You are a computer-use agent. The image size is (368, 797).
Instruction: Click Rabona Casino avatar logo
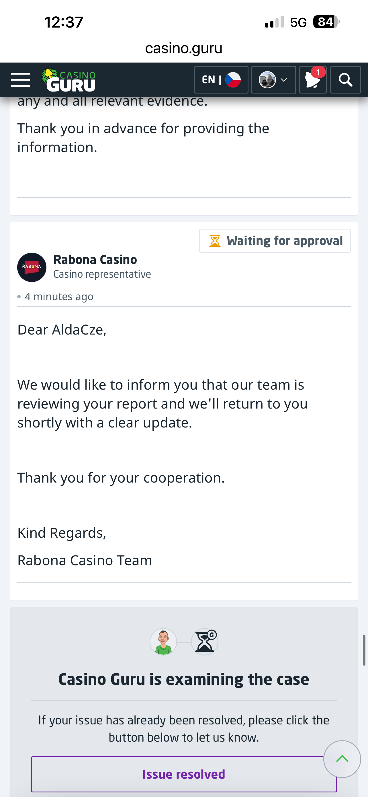pos(32,267)
